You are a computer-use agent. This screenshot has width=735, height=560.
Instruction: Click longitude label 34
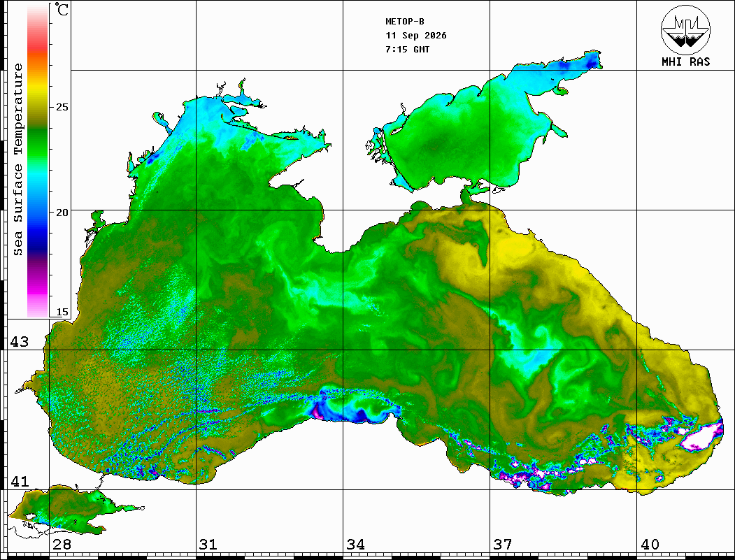(355, 545)
